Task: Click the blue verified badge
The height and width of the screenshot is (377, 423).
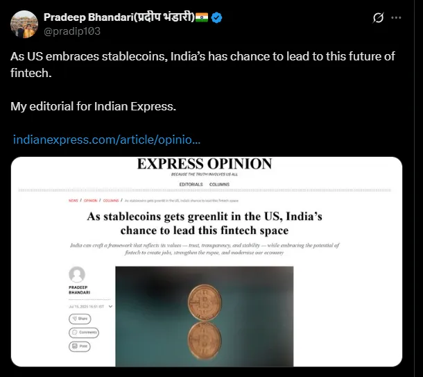Action: pos(218,17)
